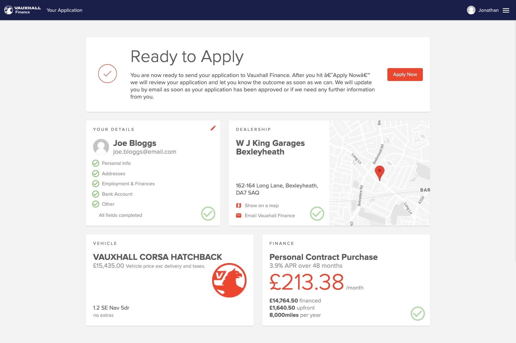This screenshot has width=516, height=343.
Task: Open the Employment & Finances section
Action: point(128,184)
